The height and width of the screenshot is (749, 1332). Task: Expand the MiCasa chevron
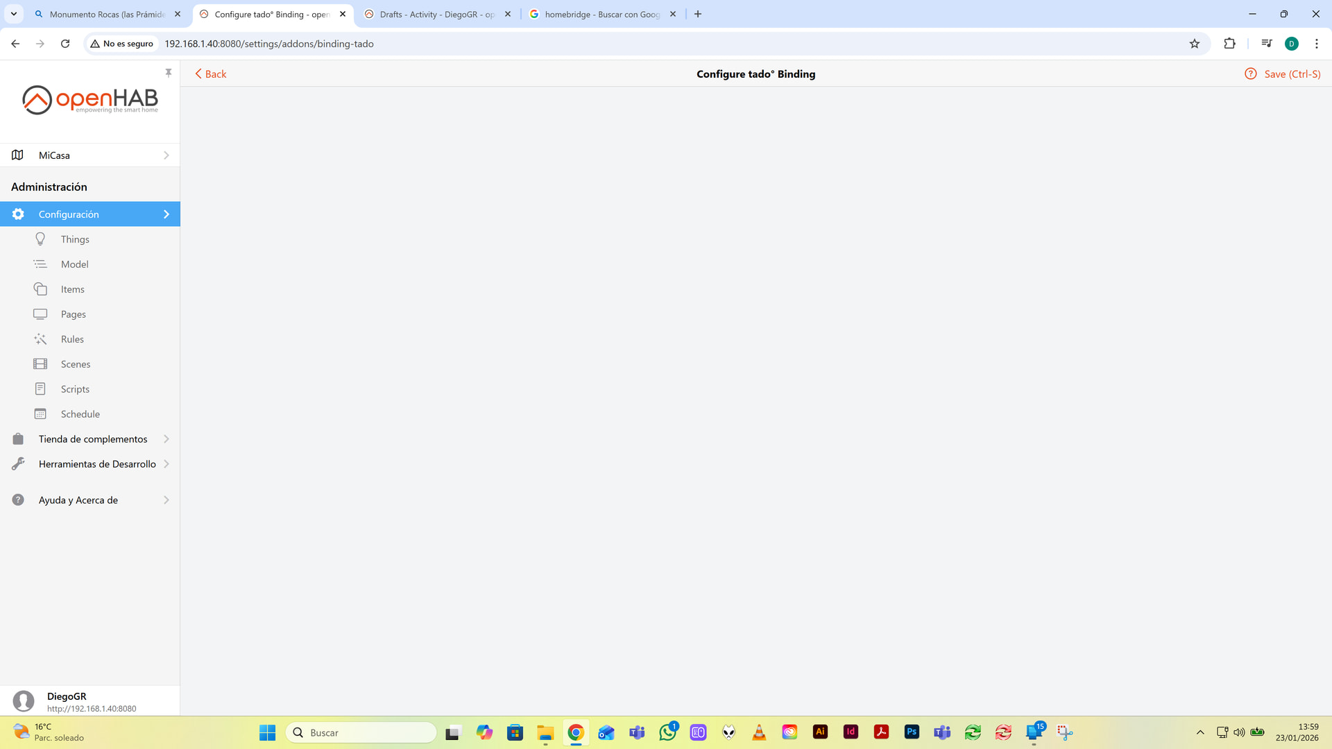tap(166, 155)
